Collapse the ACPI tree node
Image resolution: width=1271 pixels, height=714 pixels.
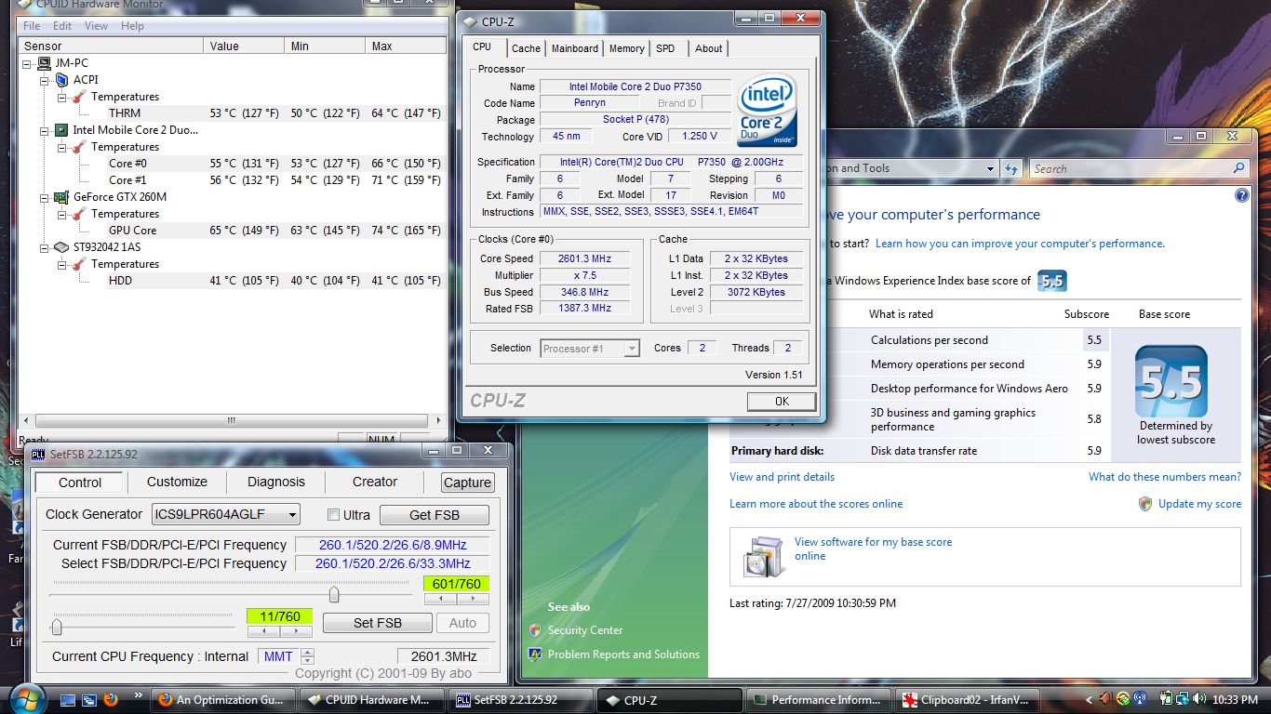point(45,80)
